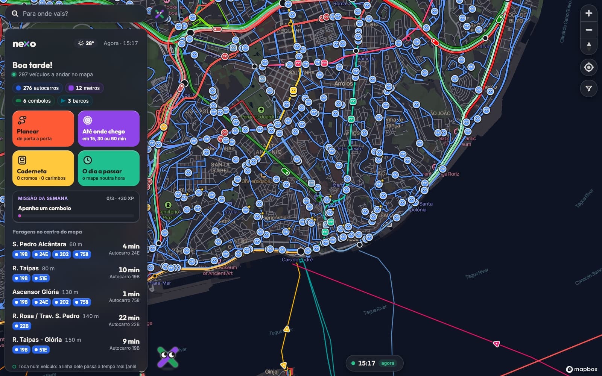This screenshot has width=602, height=376.
Task: Click the mascot icon beside the search bar
Action: point(160,14)
